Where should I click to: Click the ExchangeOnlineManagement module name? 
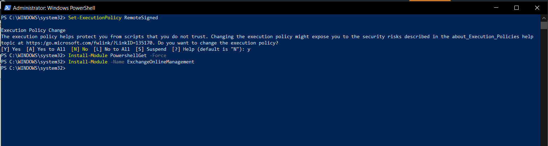pos(161,62)
